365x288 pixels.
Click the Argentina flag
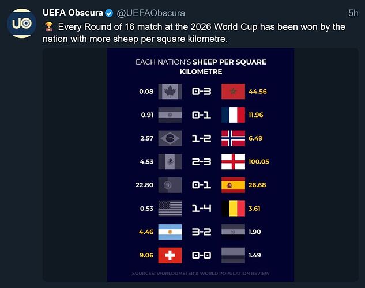[170, 232]
